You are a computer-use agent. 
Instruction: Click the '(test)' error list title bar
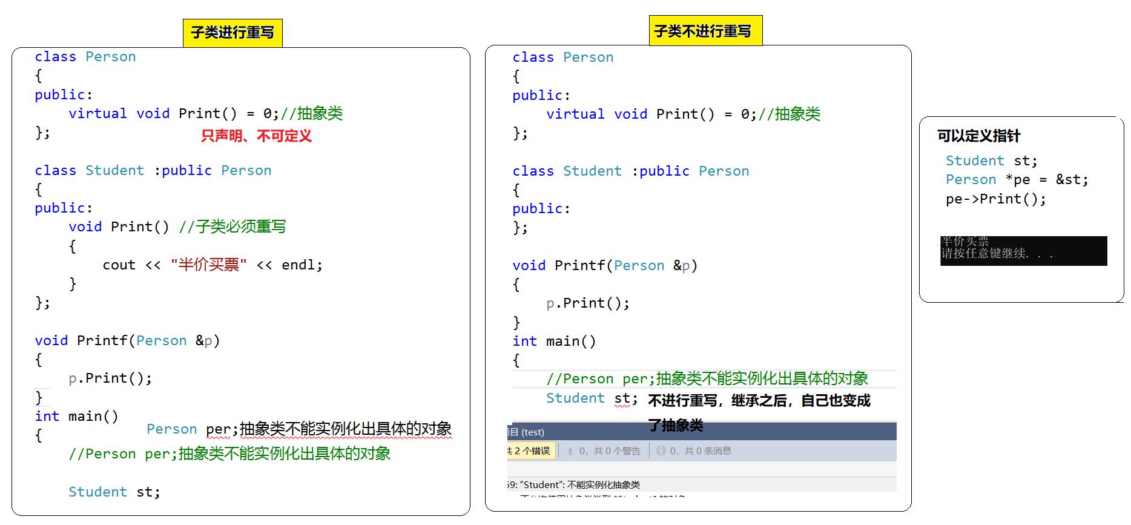pyautogui.click(x=702, y=432)
